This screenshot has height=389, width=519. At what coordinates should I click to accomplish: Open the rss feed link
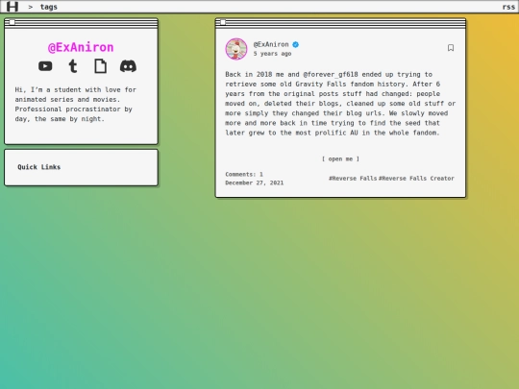tap(508, 7)
